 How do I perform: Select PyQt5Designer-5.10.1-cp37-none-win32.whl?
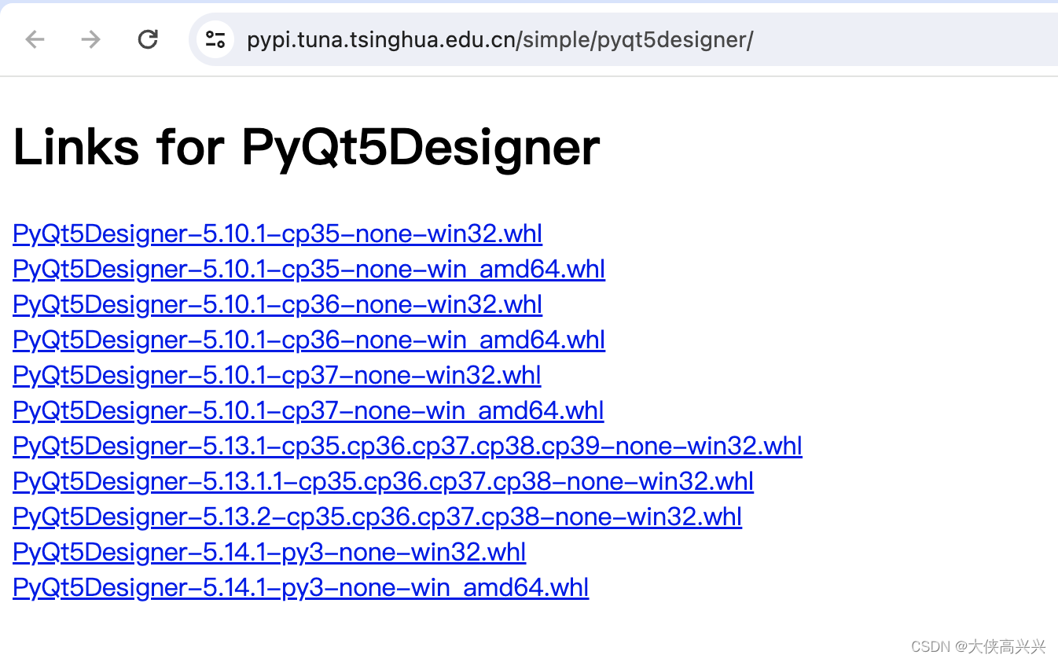[277, 375]
